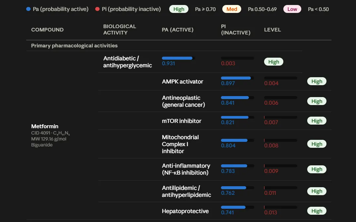Click the PA (ACTIVE) column header
356x222 pixels.
pyautogui.click(x=178, y=30)
